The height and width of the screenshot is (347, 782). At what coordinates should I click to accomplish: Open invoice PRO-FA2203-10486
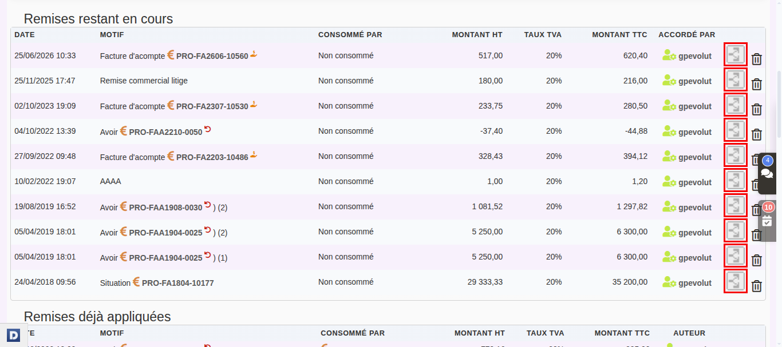click(212, 157)
